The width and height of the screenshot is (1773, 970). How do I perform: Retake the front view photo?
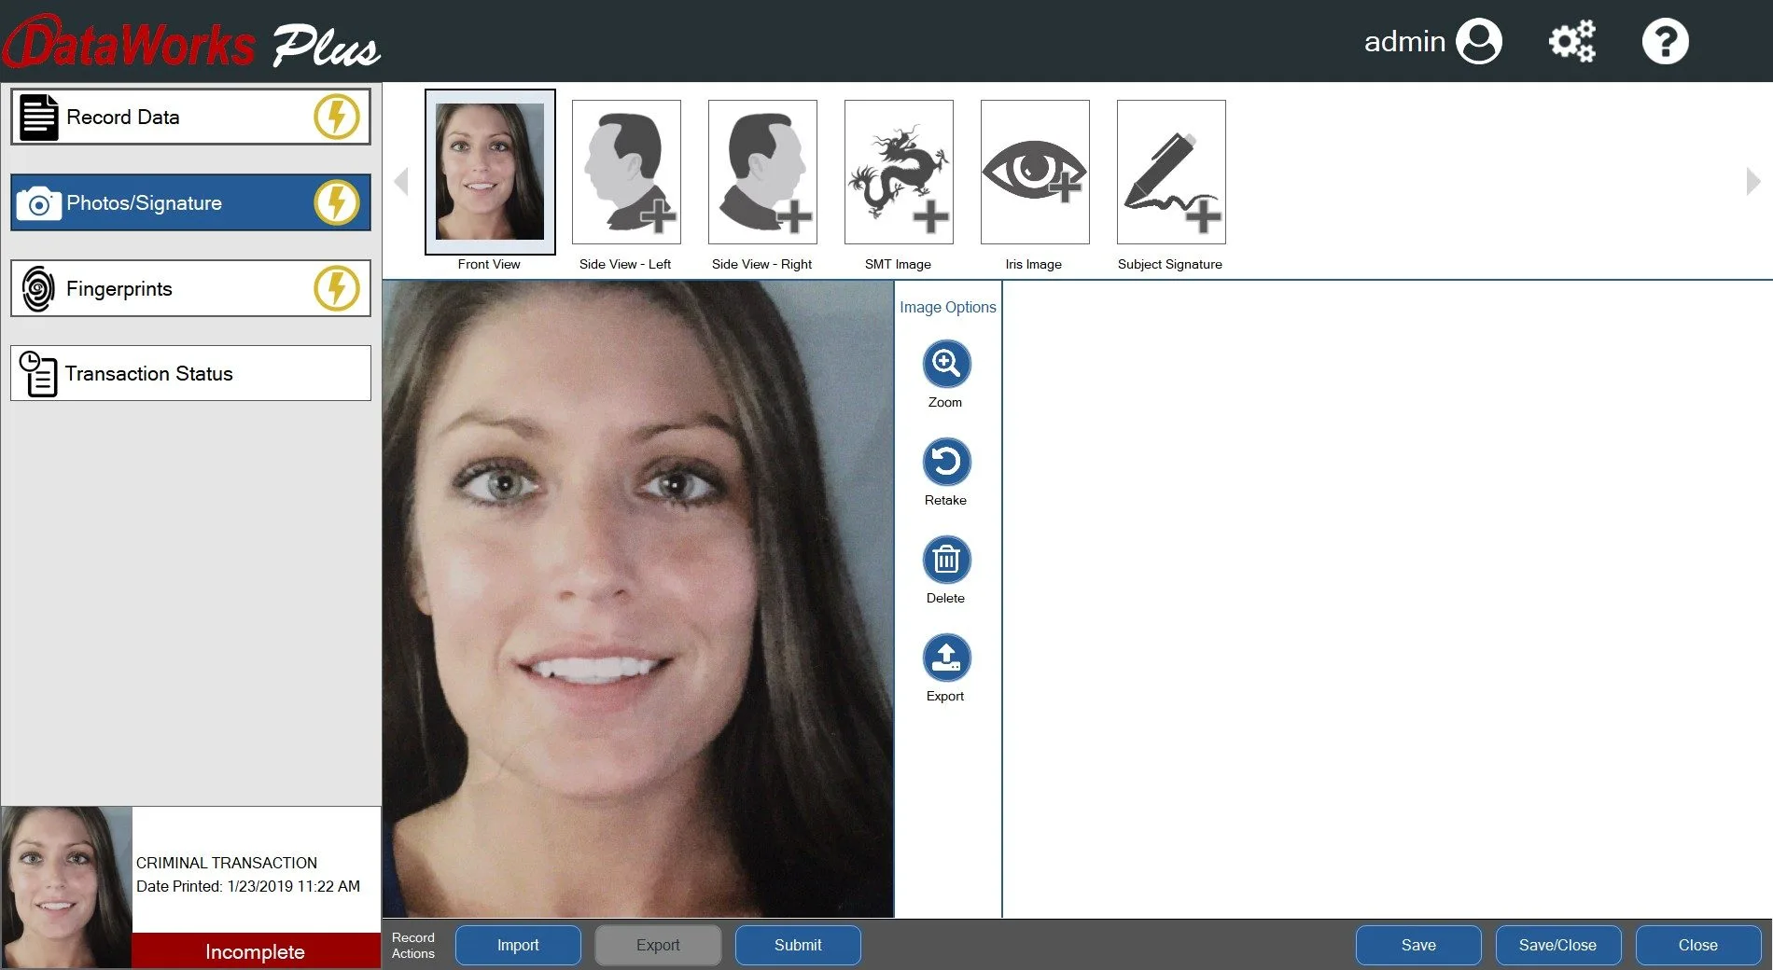click(x=946, y=463)
